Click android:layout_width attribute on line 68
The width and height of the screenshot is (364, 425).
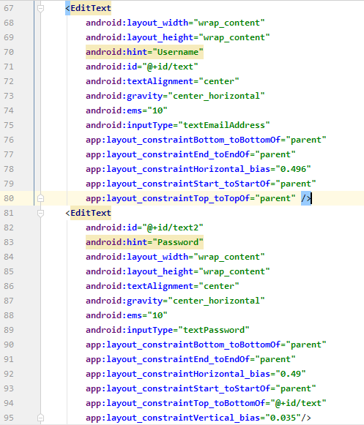pos(137,23)
